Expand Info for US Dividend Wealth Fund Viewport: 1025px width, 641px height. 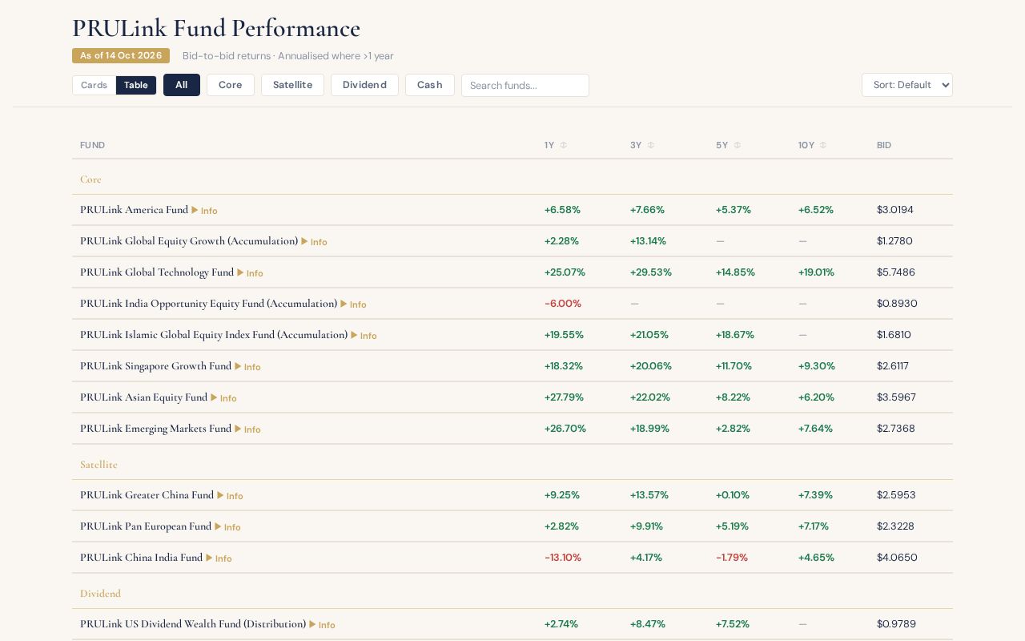coord(322,625)
